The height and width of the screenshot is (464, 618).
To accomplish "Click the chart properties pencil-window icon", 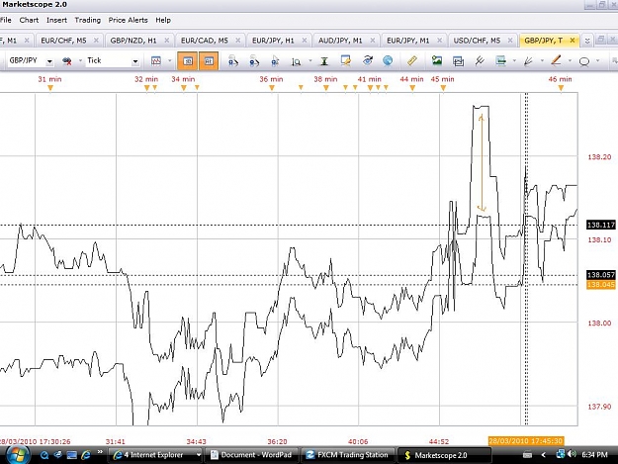I will (346, 60).
